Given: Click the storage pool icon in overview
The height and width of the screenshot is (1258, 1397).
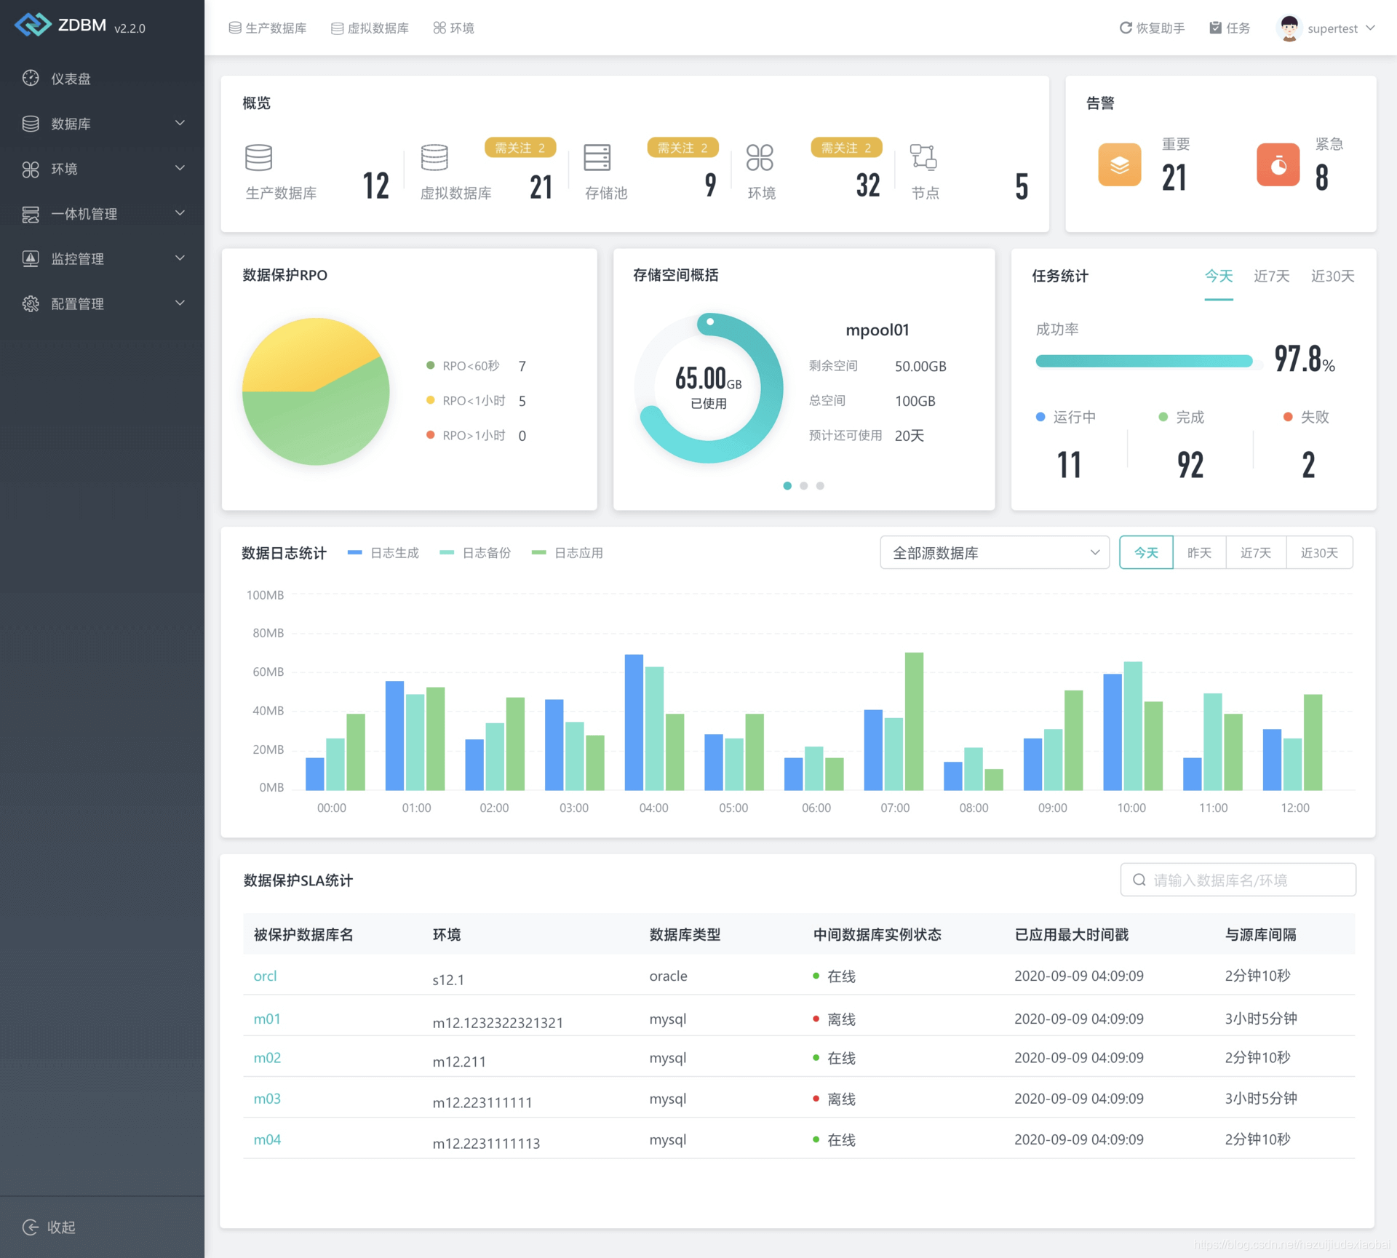Looking at the screenshot, I should 597,157.
